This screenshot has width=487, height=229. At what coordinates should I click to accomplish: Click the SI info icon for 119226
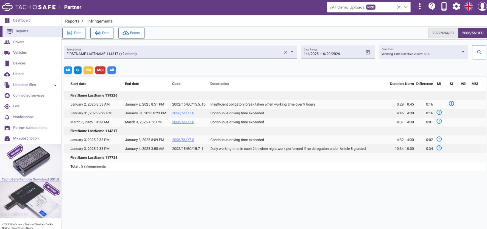[x=451, y=104]
